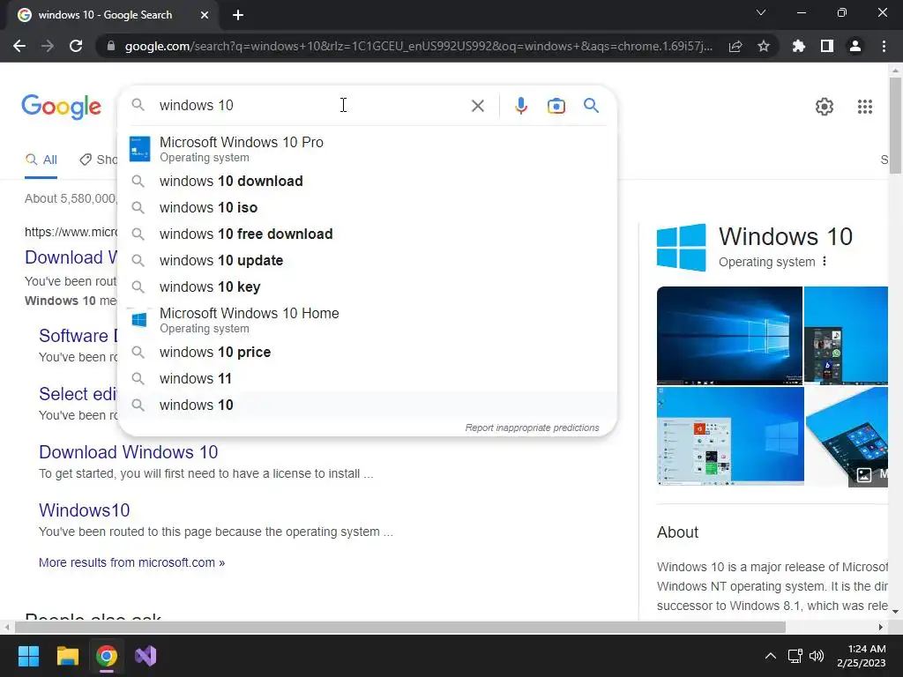This screenshot has width=903, height=677.
Task: Show hidden system tray icons
Action: coord(771,656)
